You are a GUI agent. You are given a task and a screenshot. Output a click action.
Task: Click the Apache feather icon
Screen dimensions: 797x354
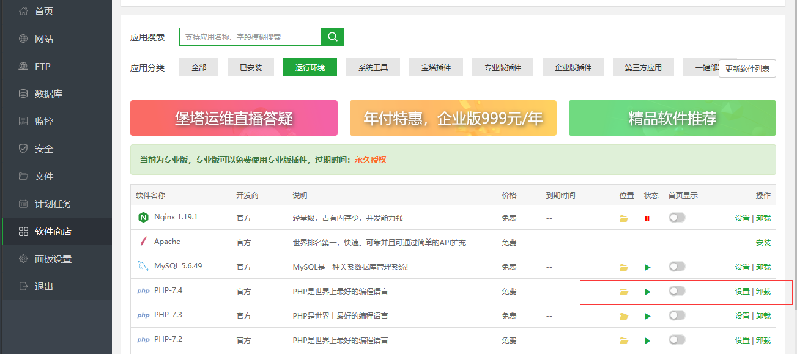coord(143,242)
